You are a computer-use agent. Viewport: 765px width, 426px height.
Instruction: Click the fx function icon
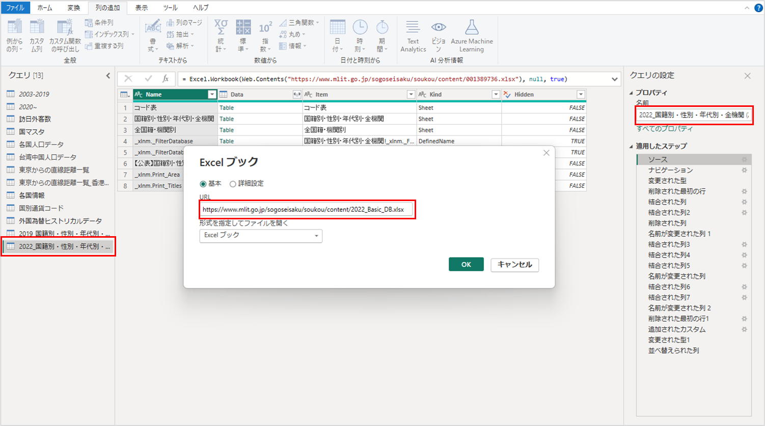(x=166, y=79)
